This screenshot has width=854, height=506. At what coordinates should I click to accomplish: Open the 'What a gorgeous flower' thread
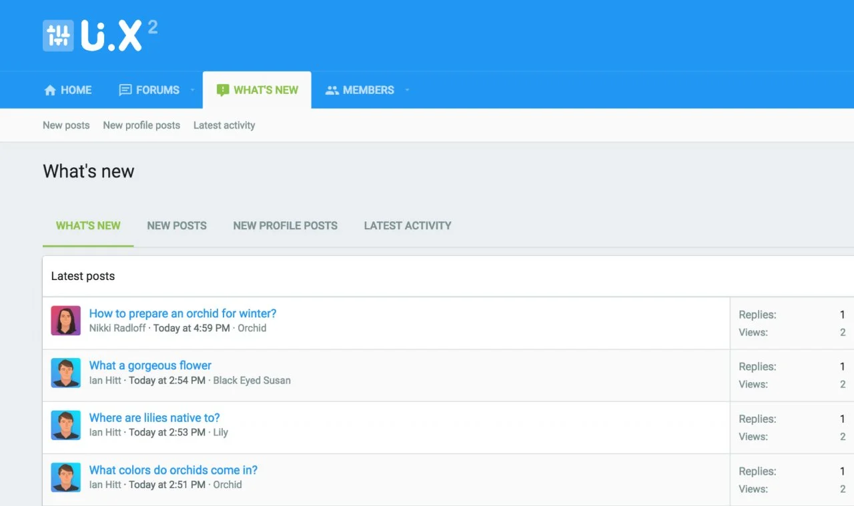click(150, 365)
